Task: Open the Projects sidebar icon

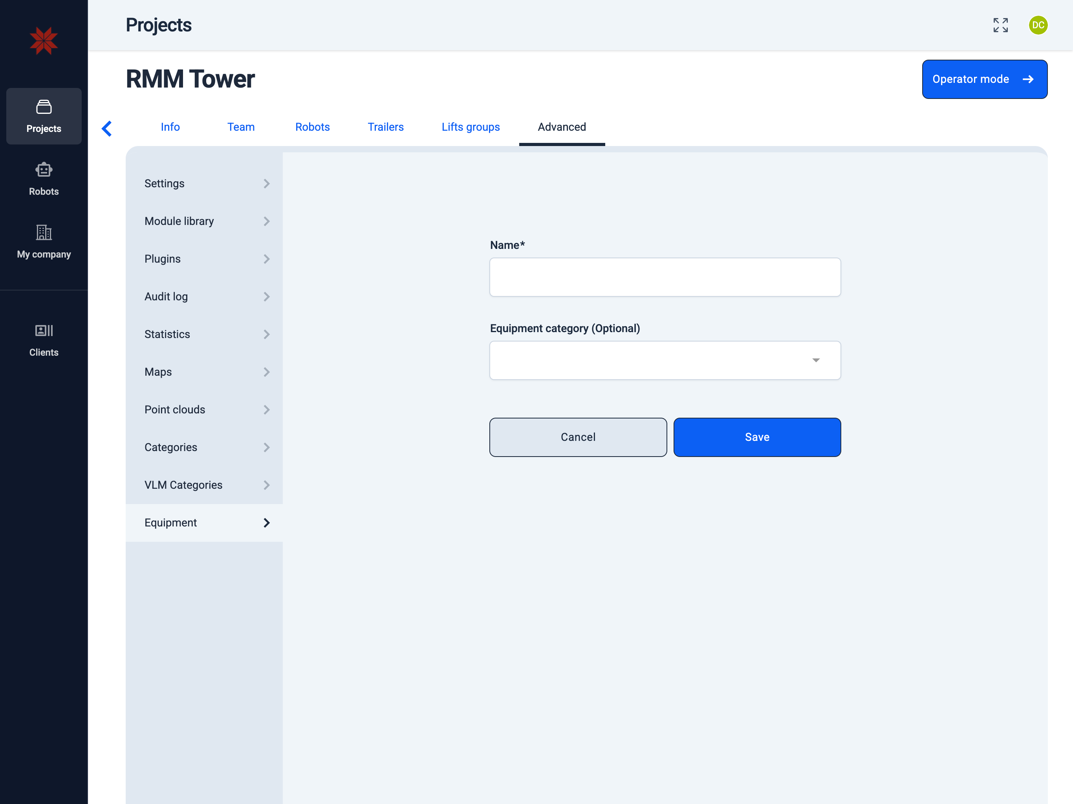Action: point(44,116)
